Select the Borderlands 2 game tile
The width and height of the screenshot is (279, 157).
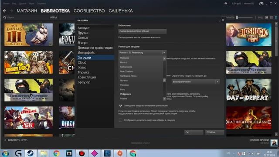28,62
